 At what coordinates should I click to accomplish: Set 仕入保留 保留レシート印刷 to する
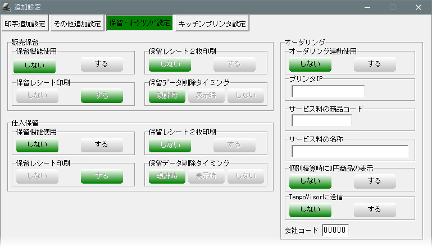102,176
